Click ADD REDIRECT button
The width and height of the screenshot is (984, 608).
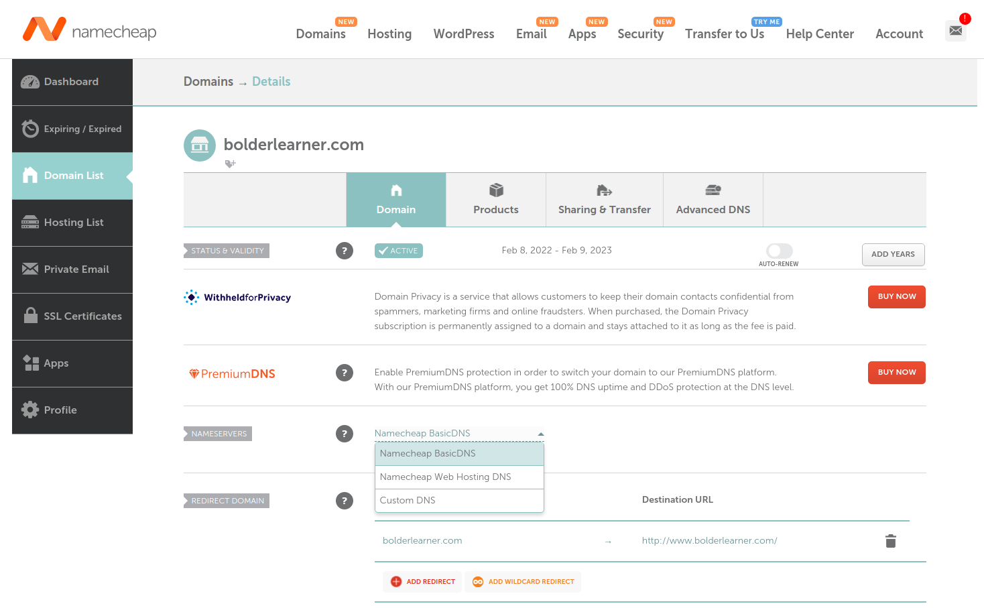422,582
